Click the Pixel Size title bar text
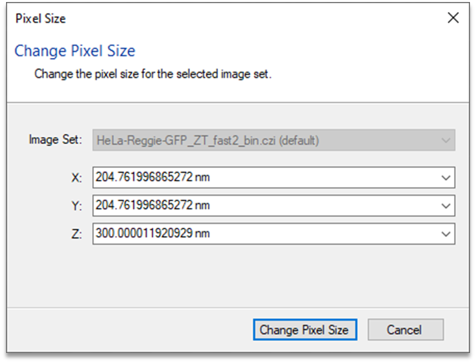This screenshot has height=363, width=476. 41,19
